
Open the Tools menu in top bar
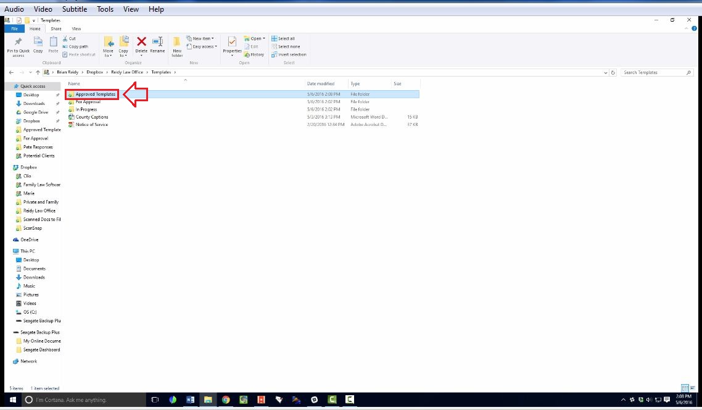[105, 9]
